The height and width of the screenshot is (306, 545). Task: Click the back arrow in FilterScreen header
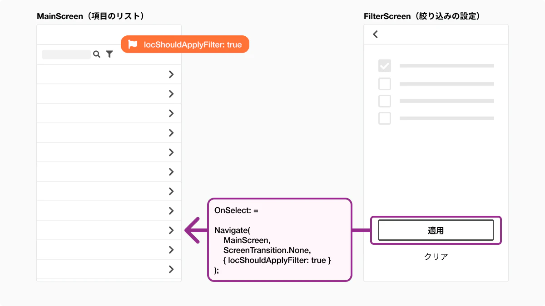[375, 34]
